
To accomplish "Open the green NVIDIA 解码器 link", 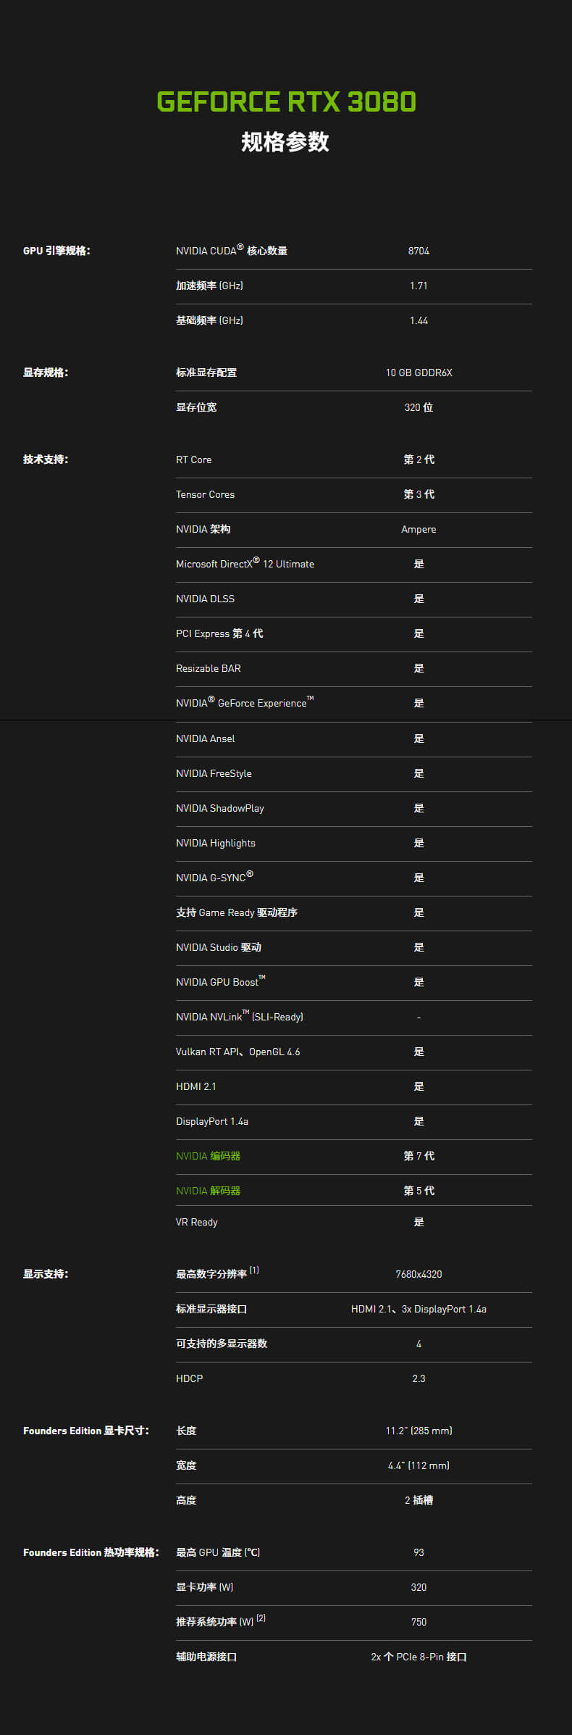I will coord(208,1191).
